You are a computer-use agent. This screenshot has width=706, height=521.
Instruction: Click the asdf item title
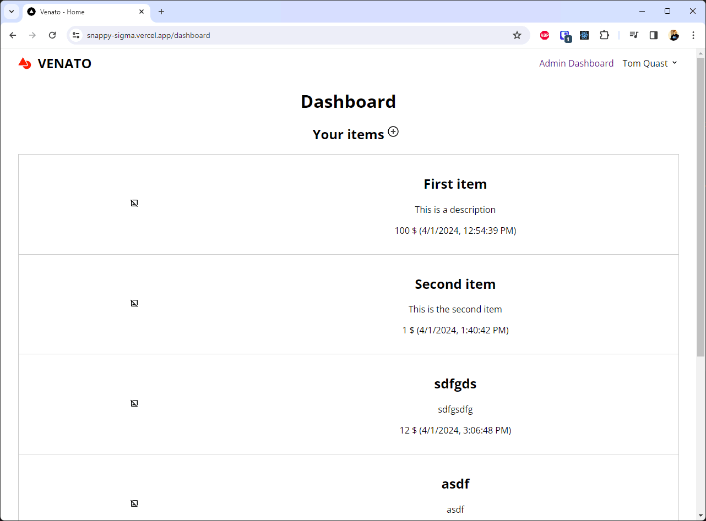click(x=455, y=484)
